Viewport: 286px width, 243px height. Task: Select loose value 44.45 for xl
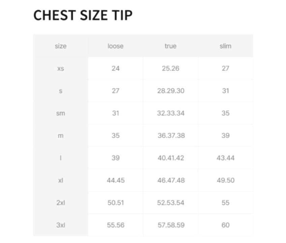(x=116, y=180)
